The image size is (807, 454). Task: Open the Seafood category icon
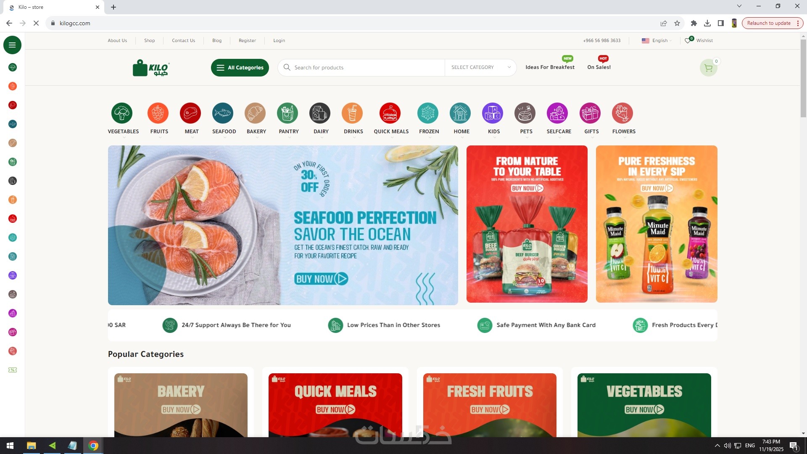223,113
